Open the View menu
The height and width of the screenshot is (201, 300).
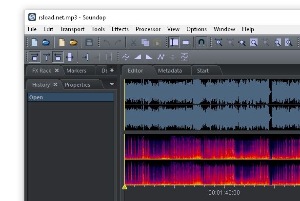(173, 29)
